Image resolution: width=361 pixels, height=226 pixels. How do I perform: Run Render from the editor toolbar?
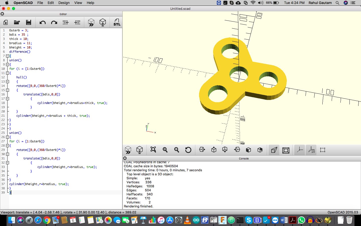point(103,22)
